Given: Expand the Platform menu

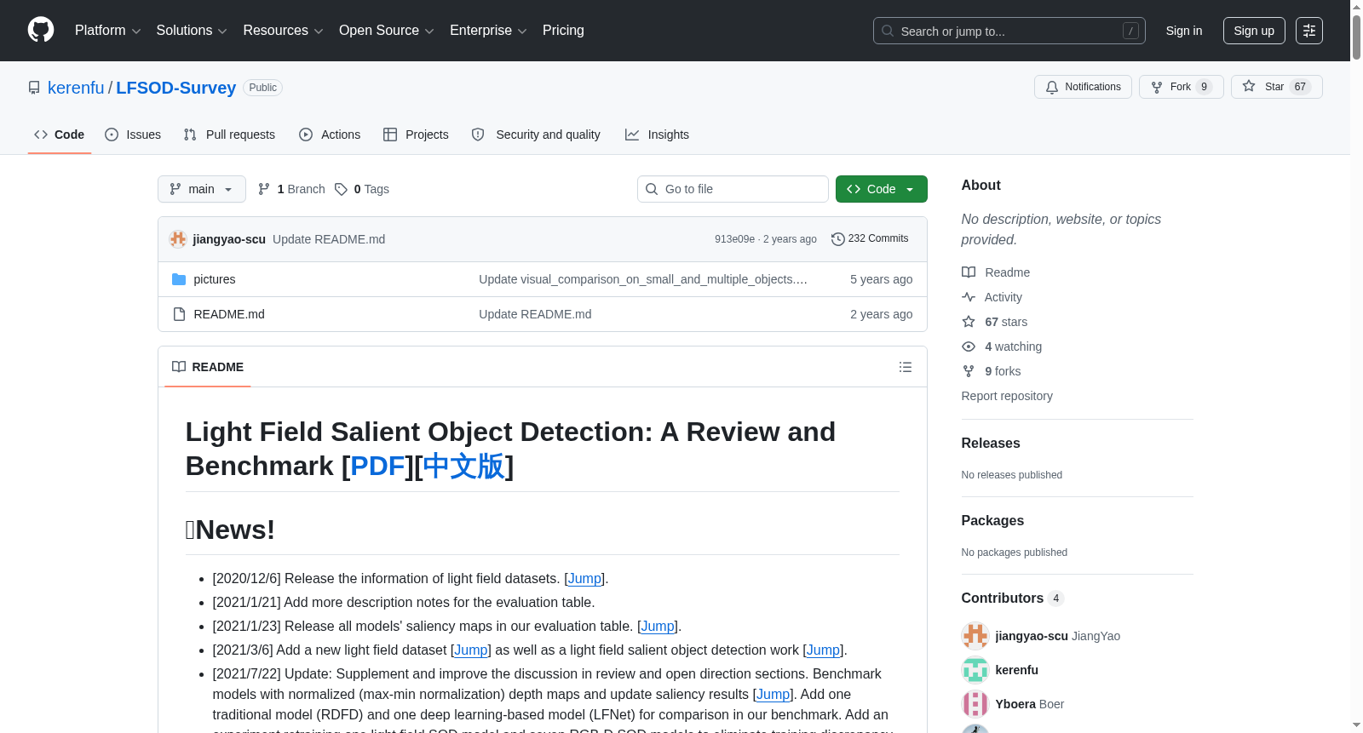Looking at the screenshot, I should (107, 31).
